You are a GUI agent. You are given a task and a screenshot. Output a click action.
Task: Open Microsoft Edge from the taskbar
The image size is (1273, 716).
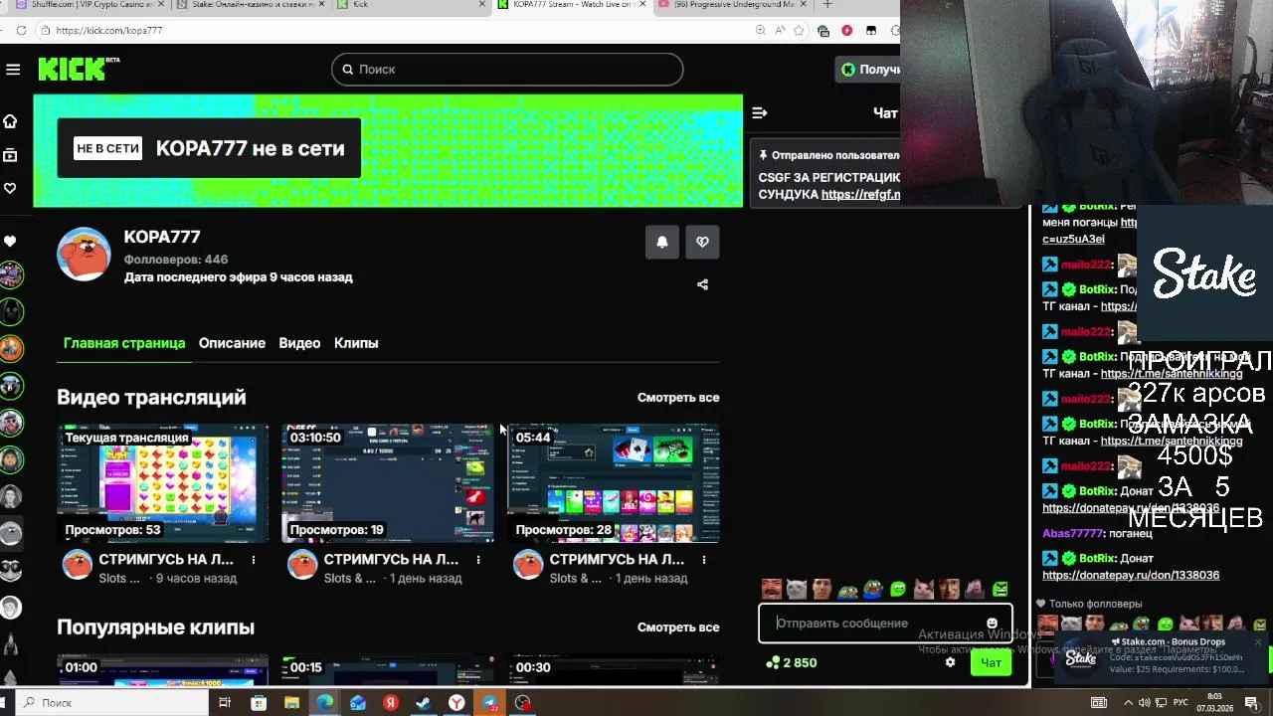pos(324,703)
